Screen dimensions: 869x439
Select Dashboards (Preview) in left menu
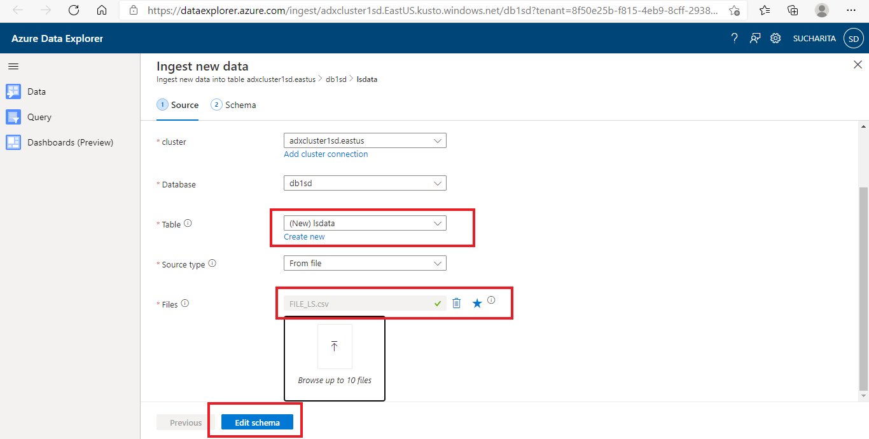coord(70,142)
